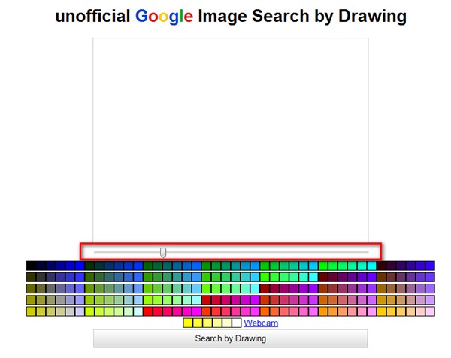The width and height of the screenshot is (451, 358).
Task: Choose violet swatch ending the second palette row
Action: click(430, 277)
